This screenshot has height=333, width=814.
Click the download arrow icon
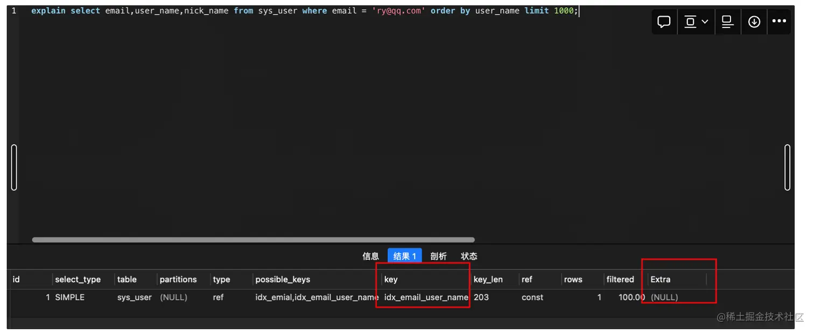click(x=754, y=22)
